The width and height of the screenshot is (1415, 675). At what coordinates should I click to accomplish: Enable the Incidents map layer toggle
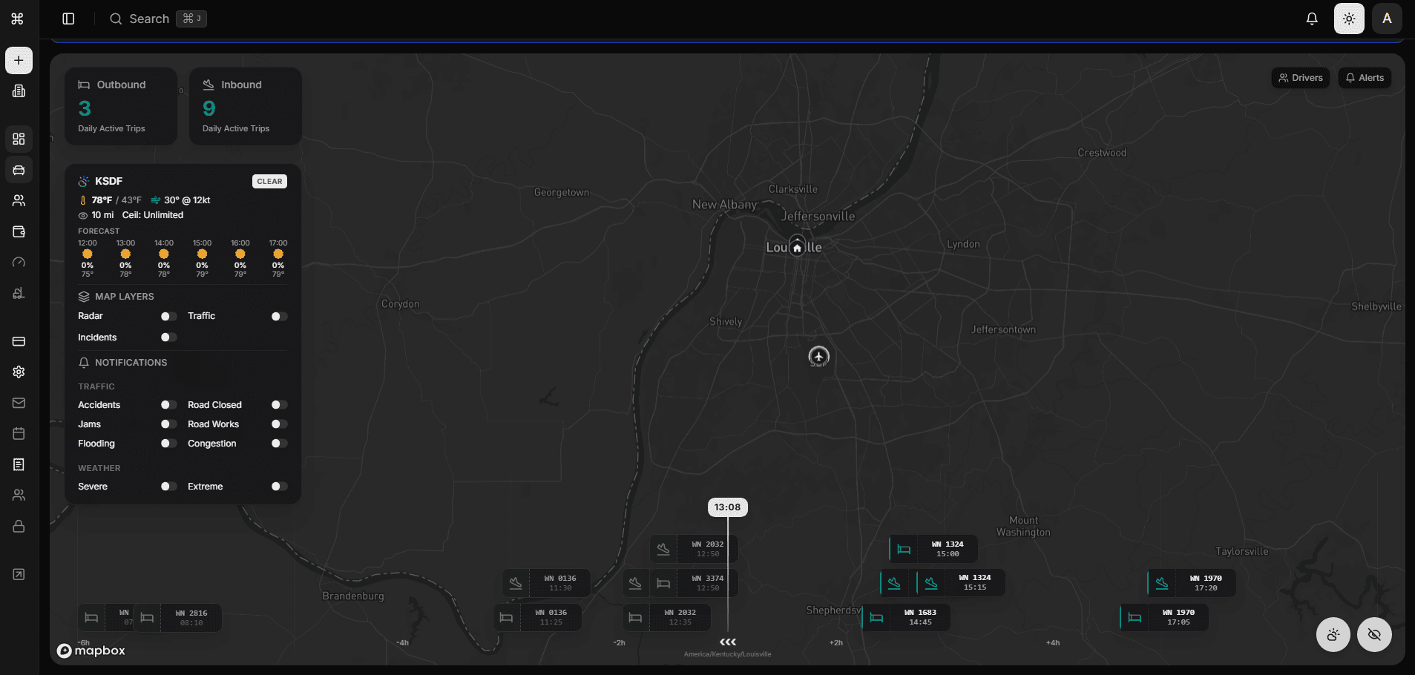[x=168, y=337]
